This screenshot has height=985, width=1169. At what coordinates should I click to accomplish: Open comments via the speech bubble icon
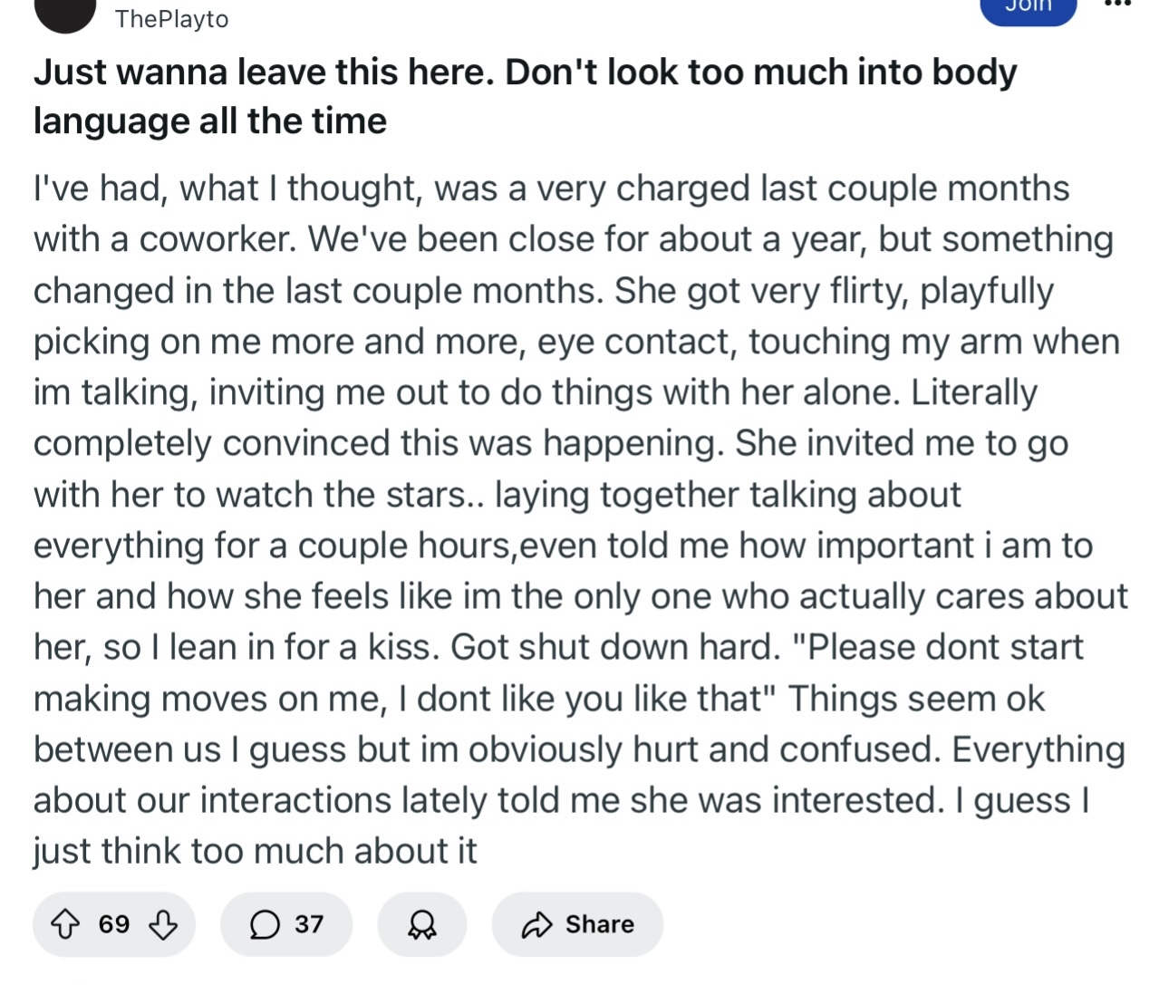[x=264, y=924]
